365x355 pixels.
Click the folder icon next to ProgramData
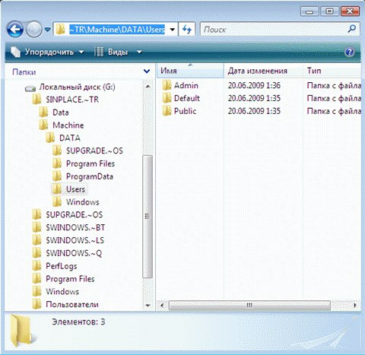(57, 176)
